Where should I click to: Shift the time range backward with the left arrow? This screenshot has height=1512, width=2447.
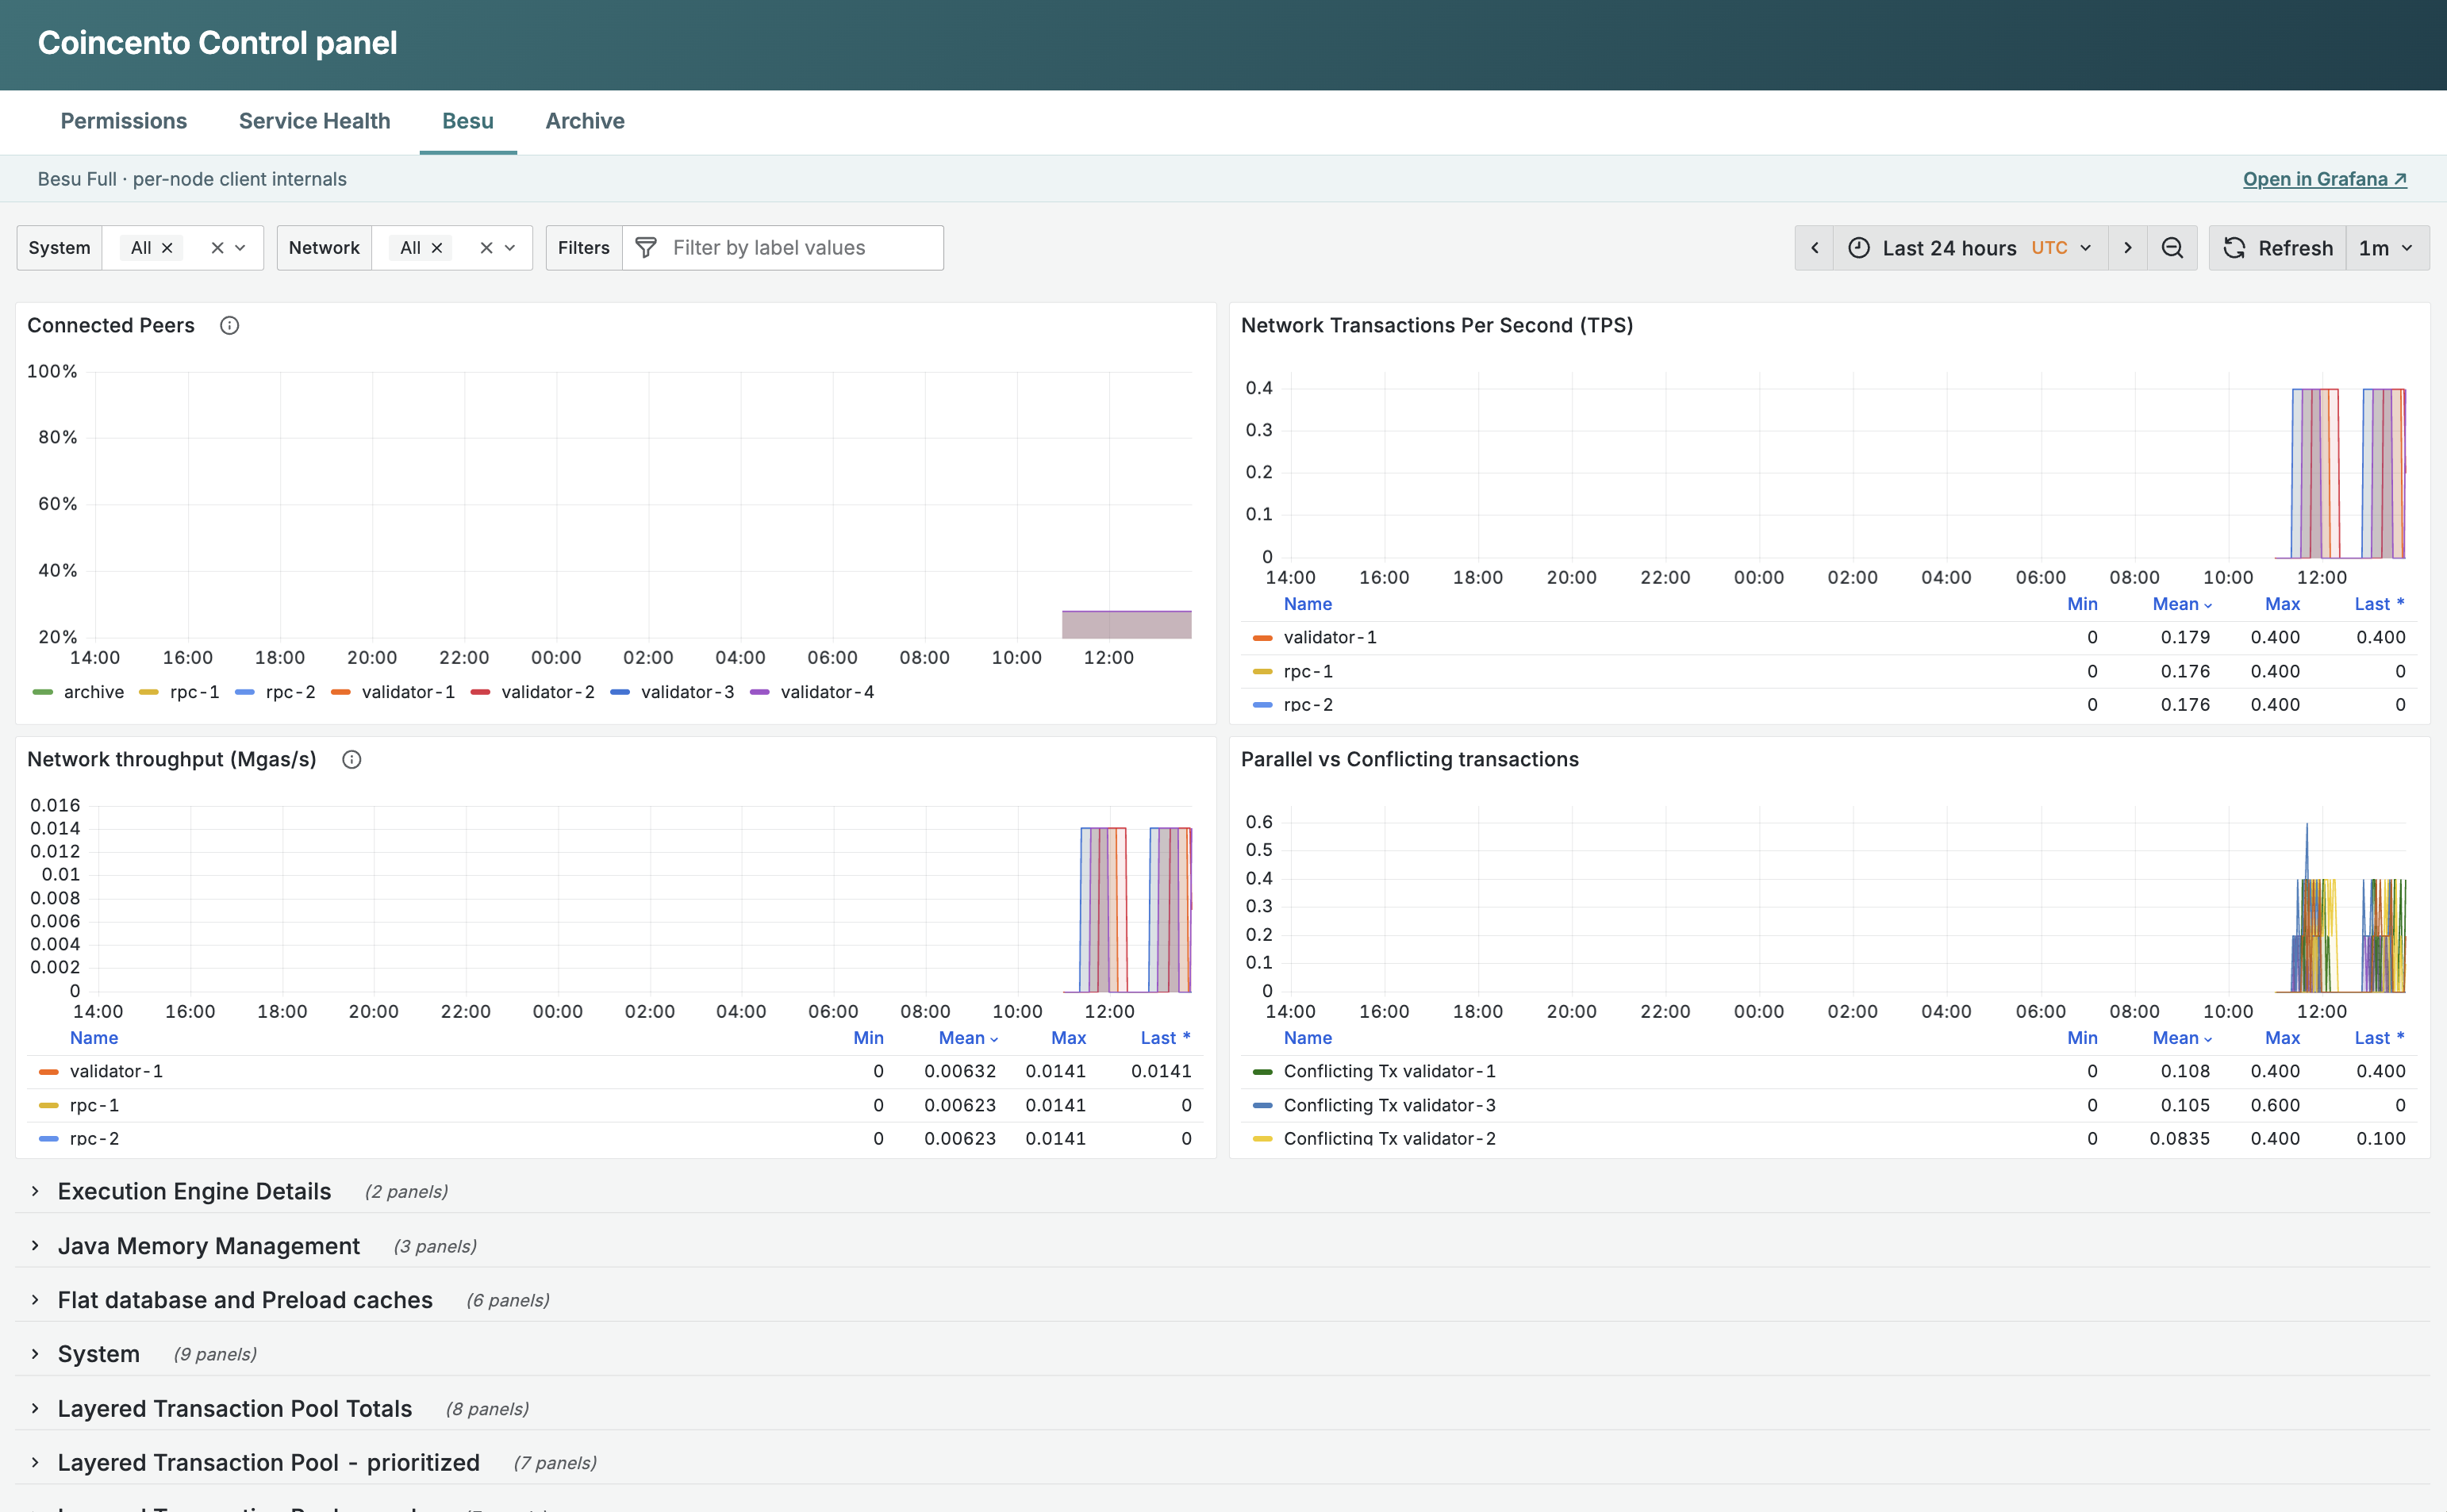[1814, 248]
